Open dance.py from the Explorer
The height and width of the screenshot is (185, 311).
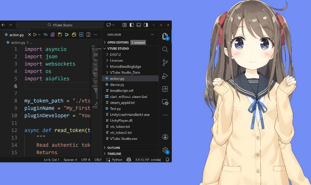pos(130,85)
